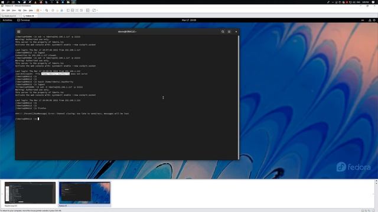Open Terminal hamburger menu
This screenshot has height=212, width=378.
(x=229, y=32)
